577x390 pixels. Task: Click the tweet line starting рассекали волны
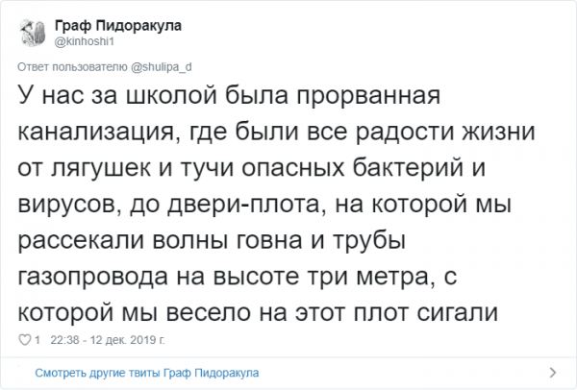tap(212, 240)
